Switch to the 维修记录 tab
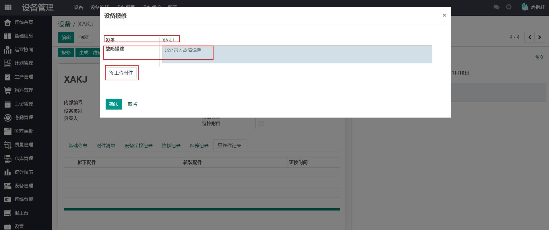This screenshot has height=230, width=549. click(171, 146)
